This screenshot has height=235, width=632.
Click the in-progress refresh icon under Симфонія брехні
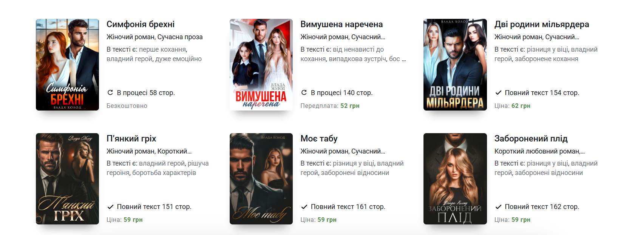click(110, 92)
